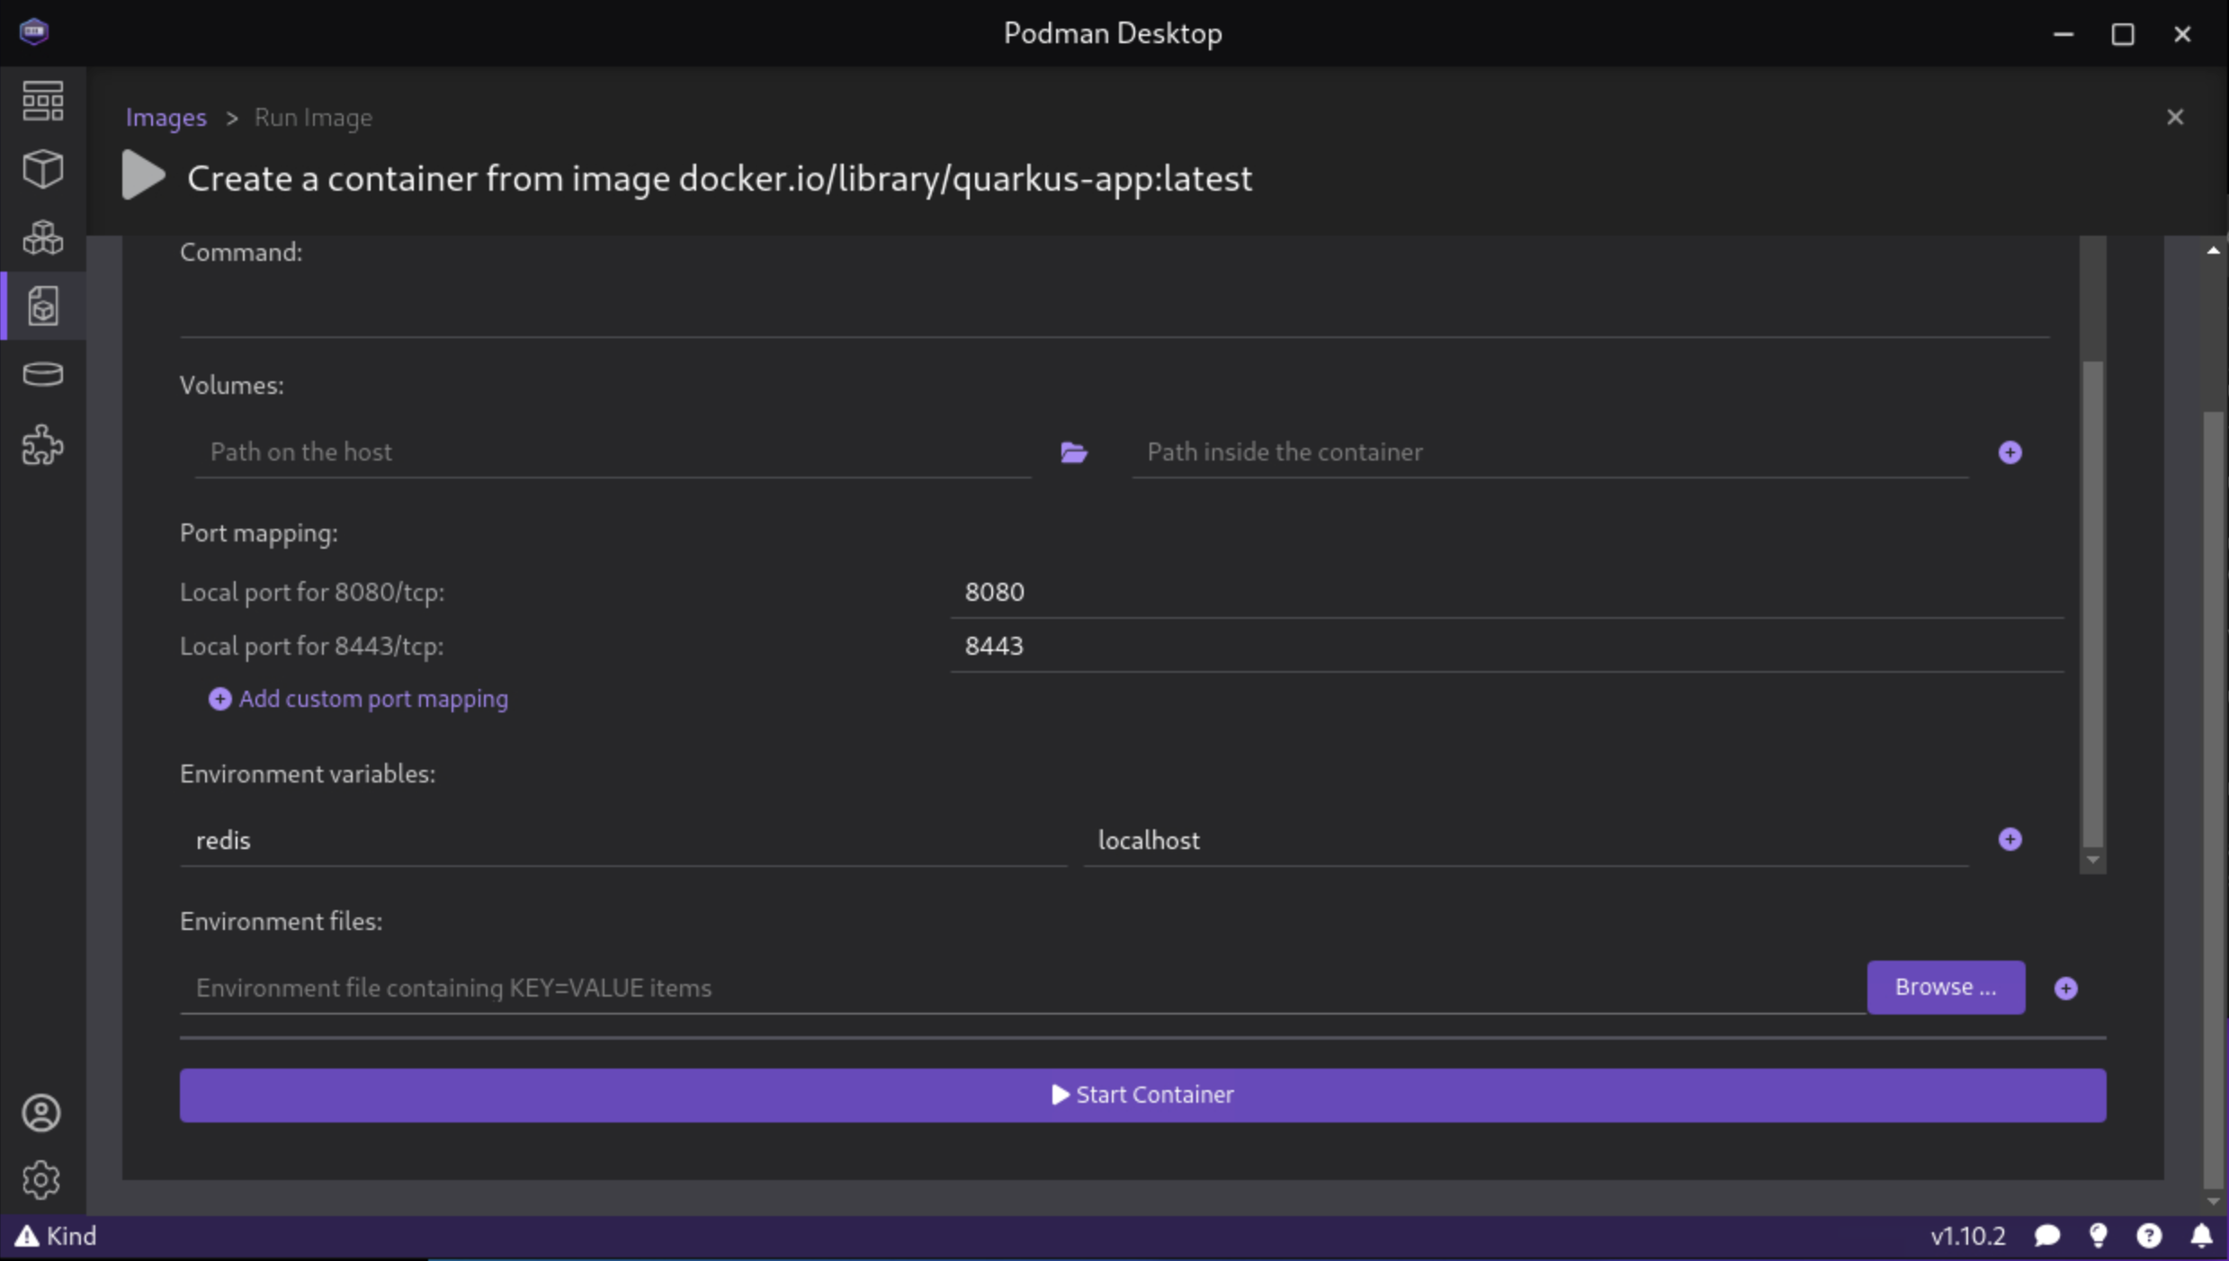Image resolution: width=2229 pixels, height=1261 pixels.
Task: Click the Kind warning status item
Action: (x=56, y=1236)
